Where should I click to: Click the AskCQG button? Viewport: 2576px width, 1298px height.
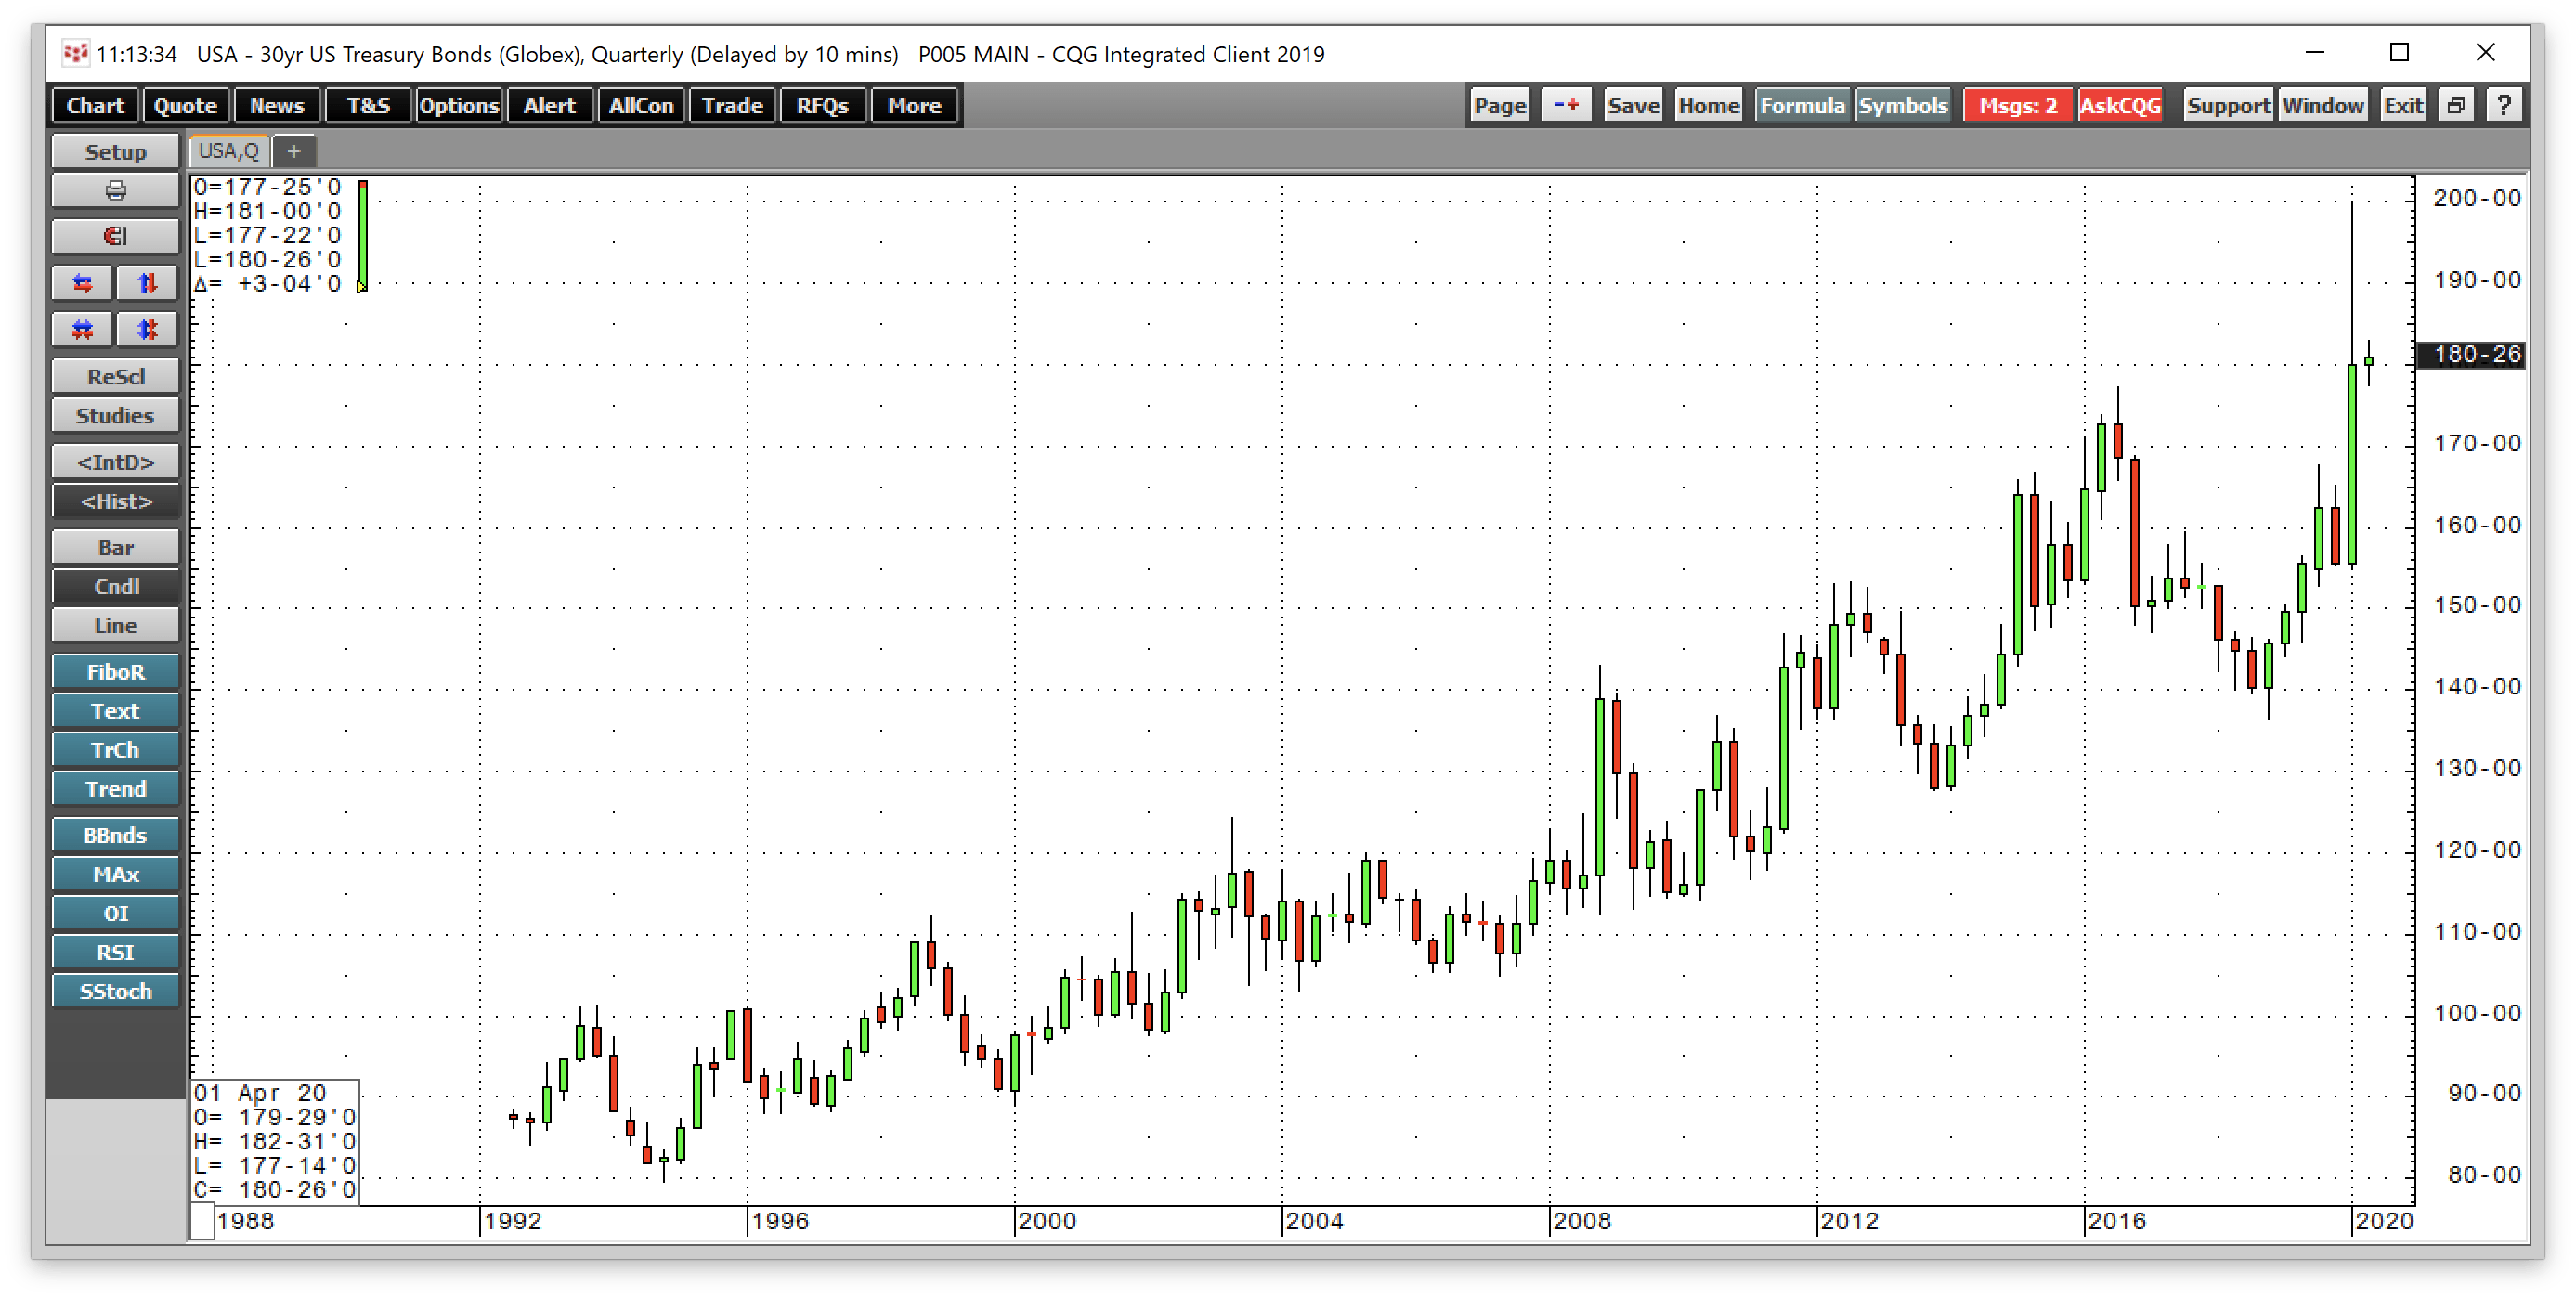click(x=2120, y=105)
